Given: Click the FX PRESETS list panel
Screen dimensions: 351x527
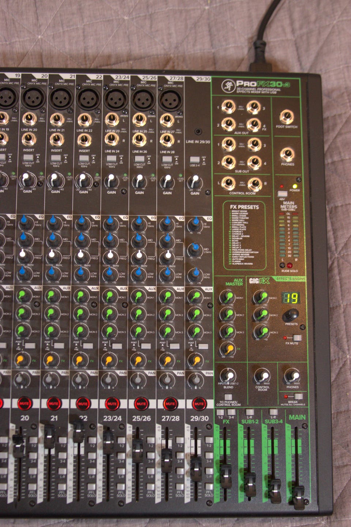Looking at the screenshot, I should pyautogui.click(x=244, y=235).
